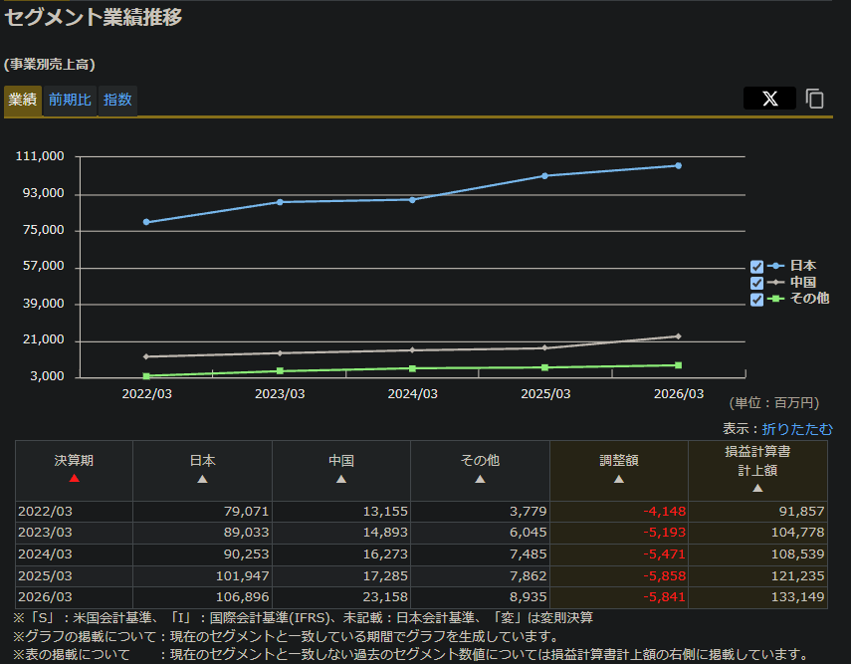
Task: Select the (単位：百万円) unit note
Action: 774,403
